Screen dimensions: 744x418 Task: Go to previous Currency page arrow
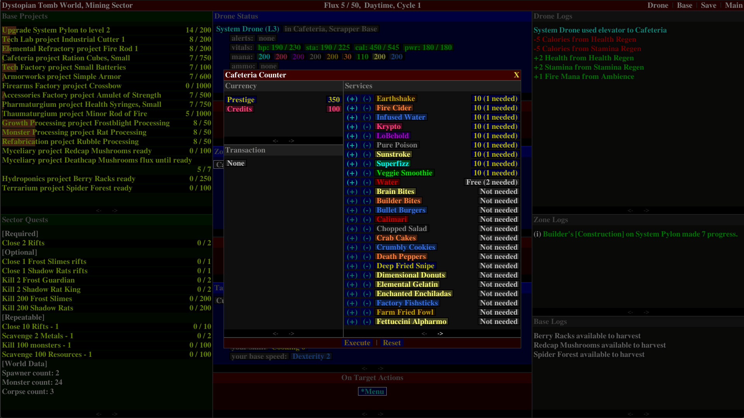pos(275,141)
